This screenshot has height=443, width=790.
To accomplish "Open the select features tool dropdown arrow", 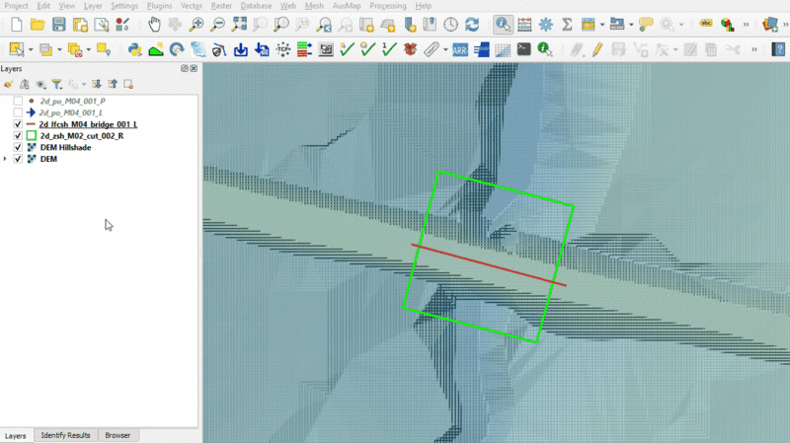I will (32, 48).
